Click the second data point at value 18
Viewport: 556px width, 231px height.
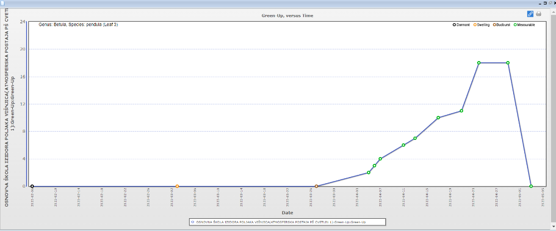(508, 63)
